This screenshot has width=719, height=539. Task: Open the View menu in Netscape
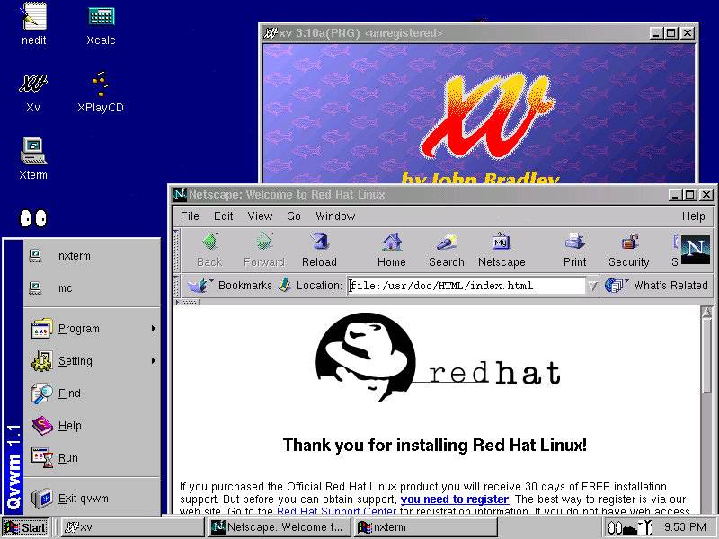click(x=260, y=216)
